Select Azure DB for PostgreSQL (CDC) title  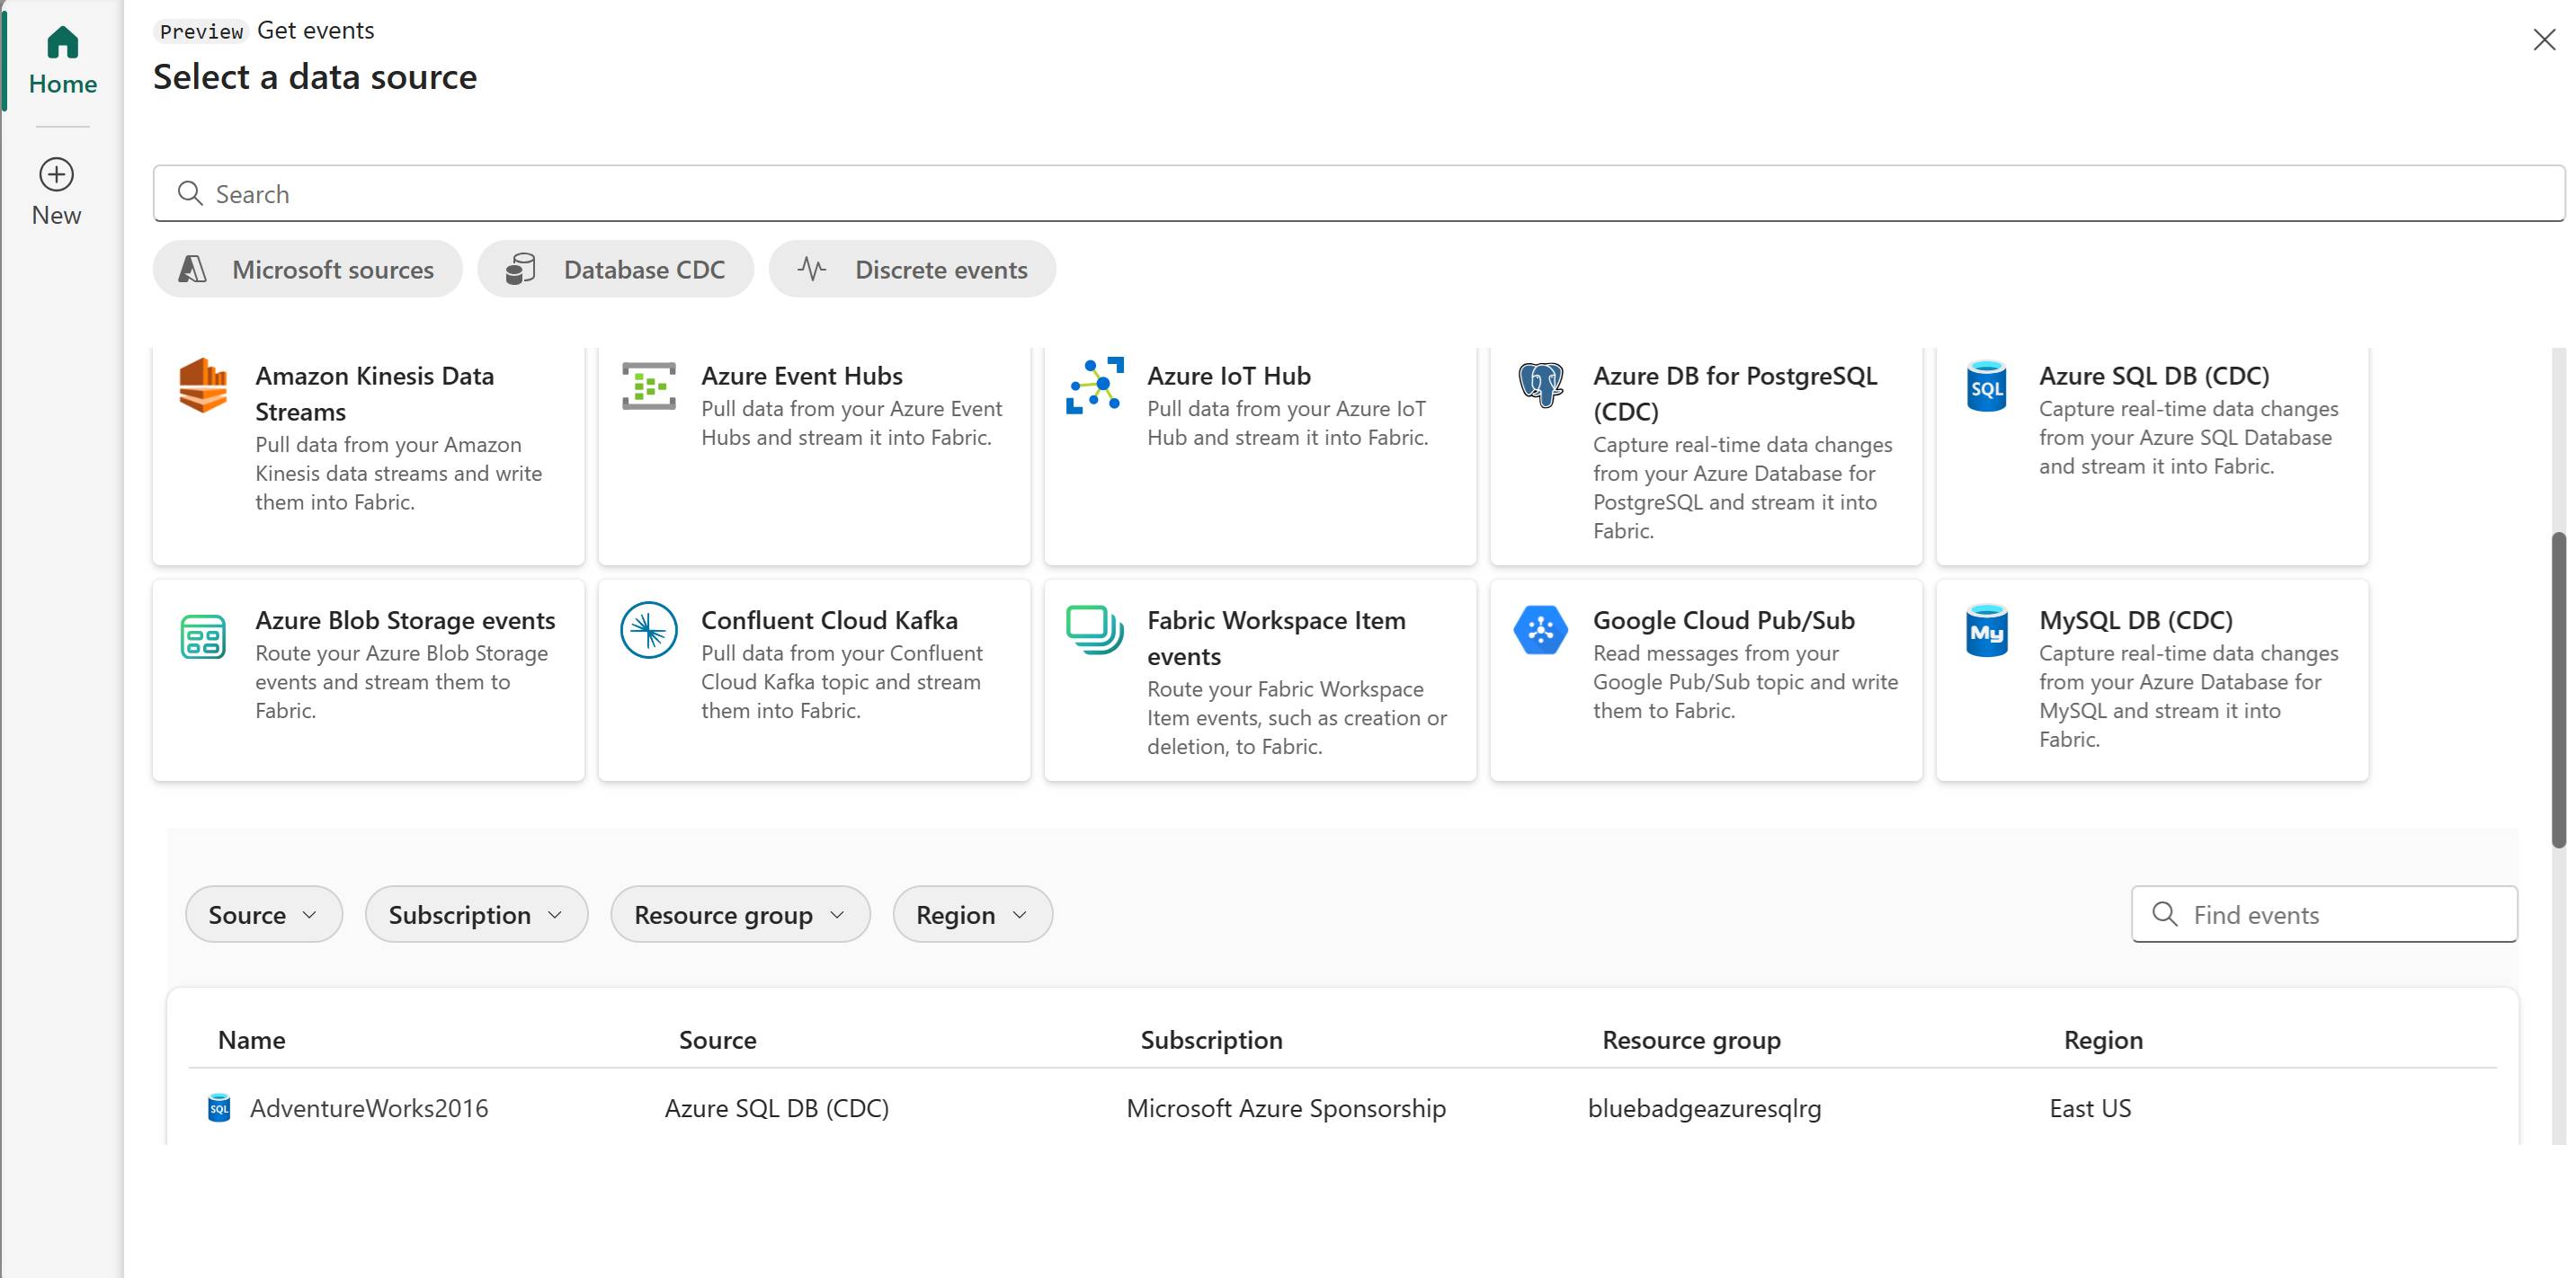[x=1736, y=394]
